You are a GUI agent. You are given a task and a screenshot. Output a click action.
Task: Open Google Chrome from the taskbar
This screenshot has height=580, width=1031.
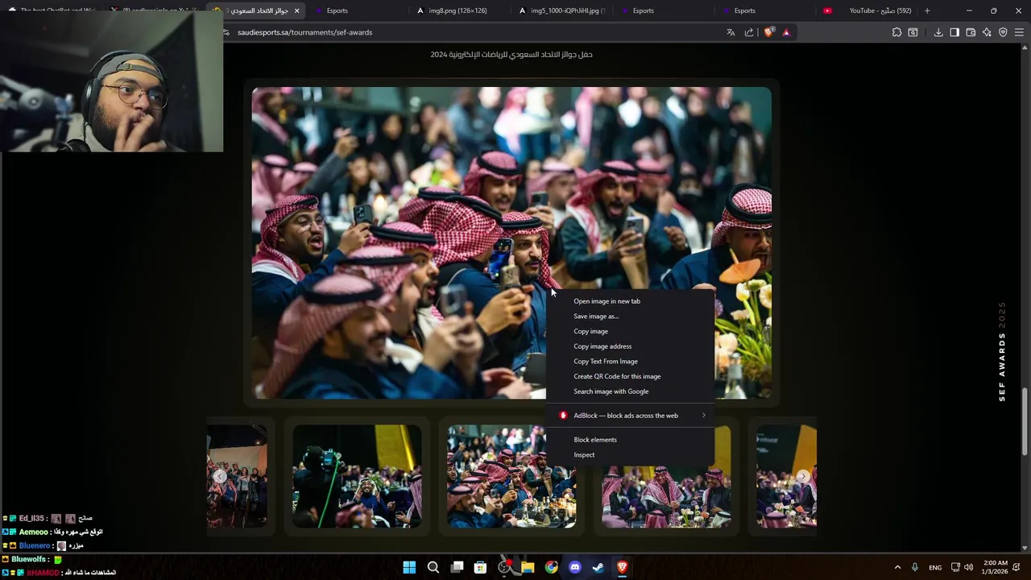pos(551,567)
